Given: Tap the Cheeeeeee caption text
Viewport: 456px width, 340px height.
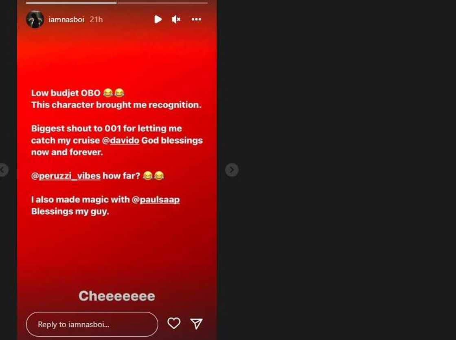Looking at the screenshot, I should (116, 296).
